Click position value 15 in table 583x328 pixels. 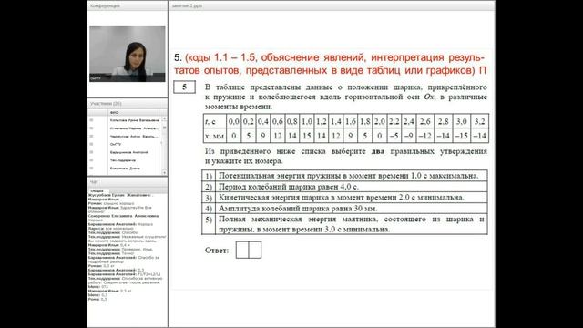307,136
